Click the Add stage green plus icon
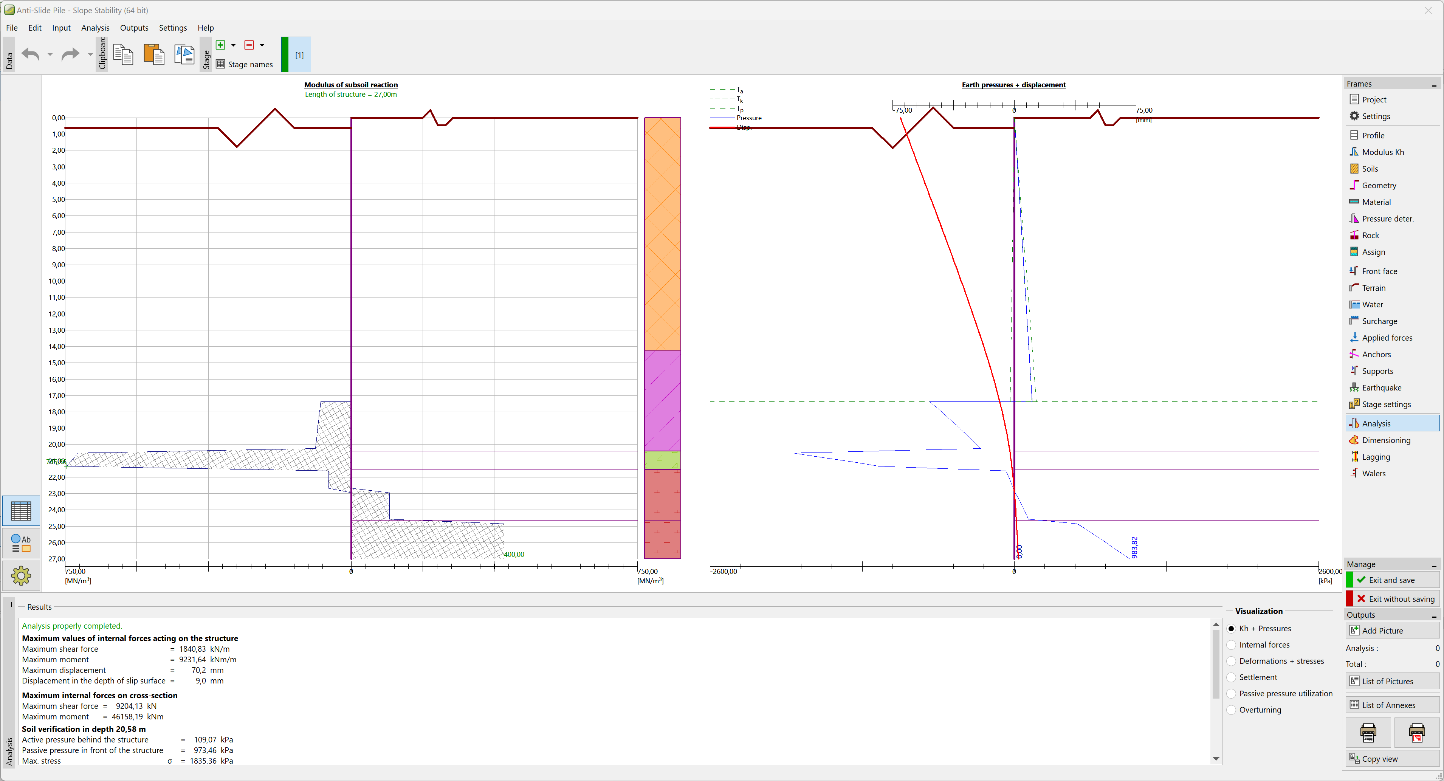Image resolution: width=1444 pixels, height=781 pixels. (221, 45)
